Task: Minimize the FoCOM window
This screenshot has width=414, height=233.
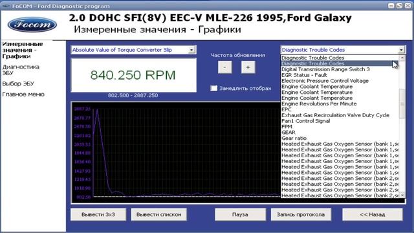Action: (x=391, y=6)
